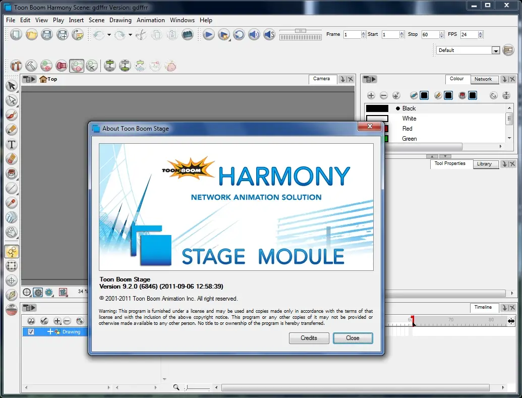522x398 pixels.
Task: Select the Text tool
Action: point(12,144)
